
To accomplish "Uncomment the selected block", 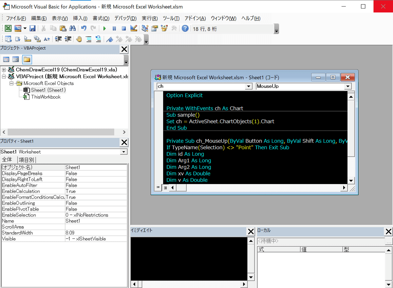I will coord(98,39).
